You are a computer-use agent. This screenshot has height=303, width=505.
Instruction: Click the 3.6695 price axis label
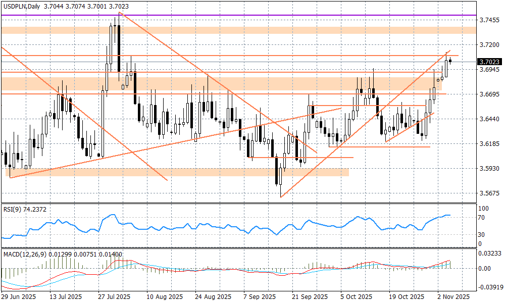(489, 94)
